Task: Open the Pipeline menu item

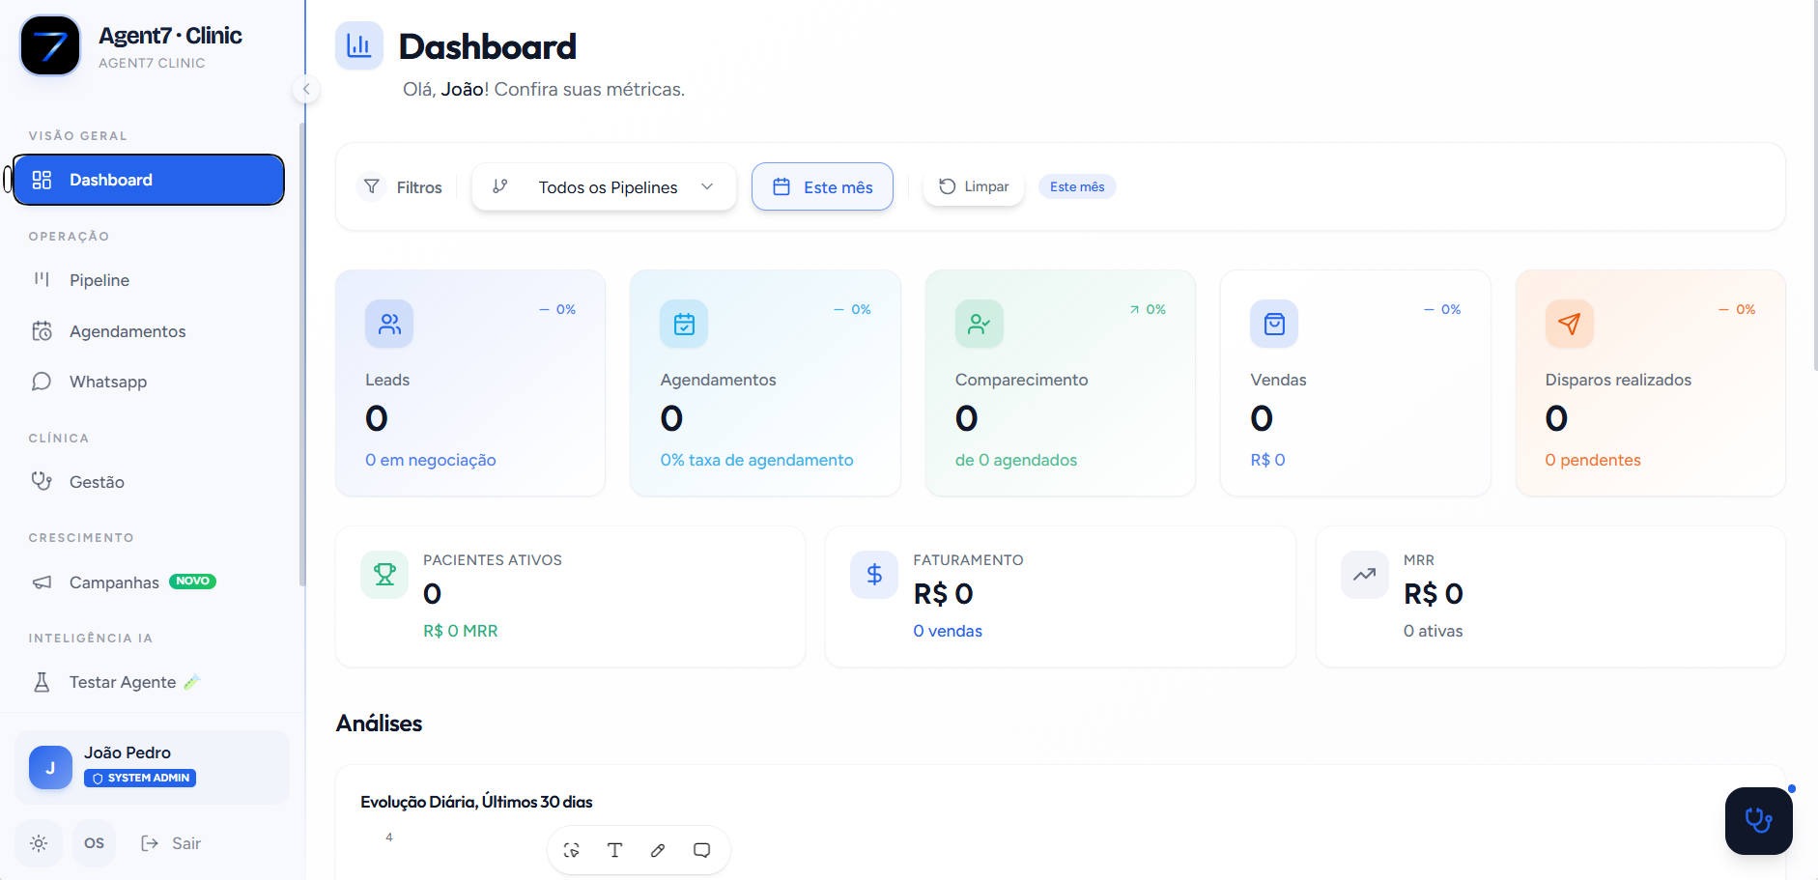Action: (149, 280)
